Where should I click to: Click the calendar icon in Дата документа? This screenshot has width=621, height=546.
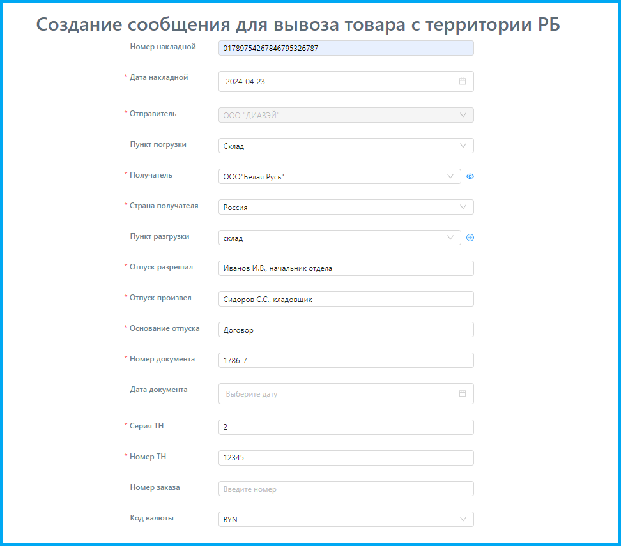pos(462,393)
